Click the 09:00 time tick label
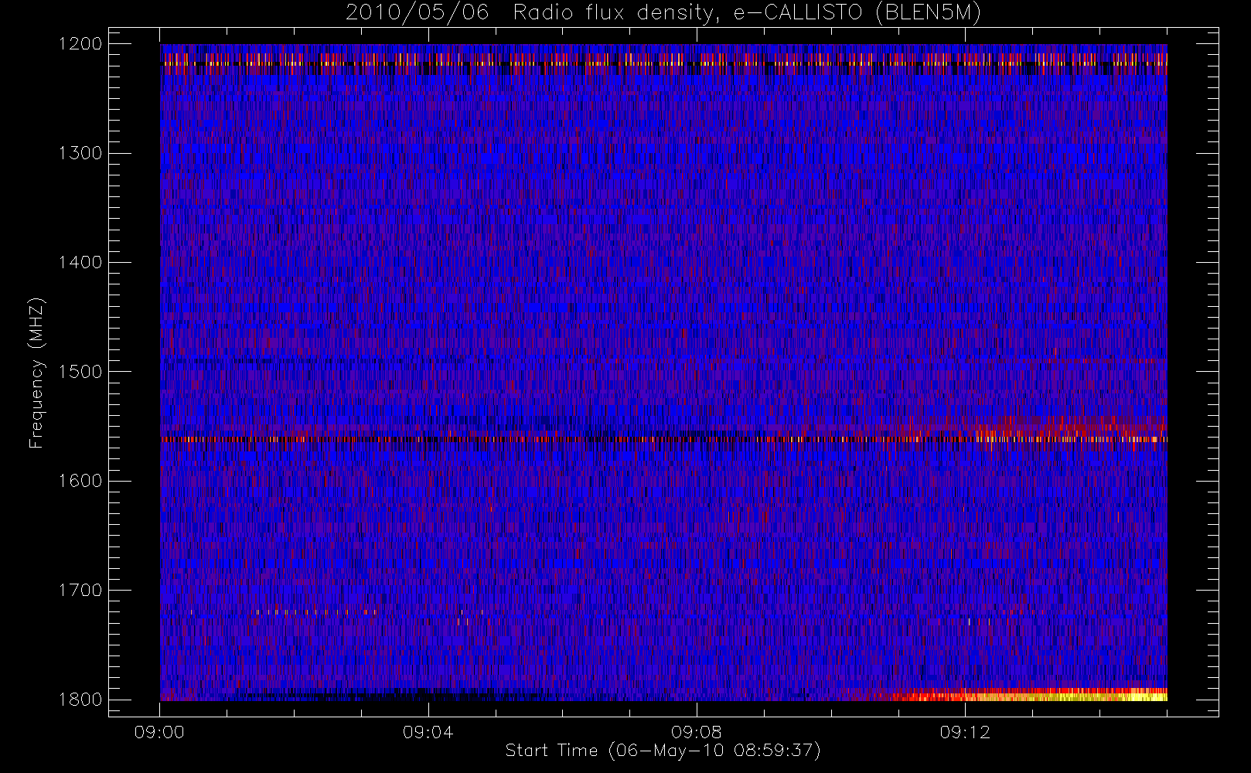The height and width of the screenshot is (773, 1251). click(159, 732)
